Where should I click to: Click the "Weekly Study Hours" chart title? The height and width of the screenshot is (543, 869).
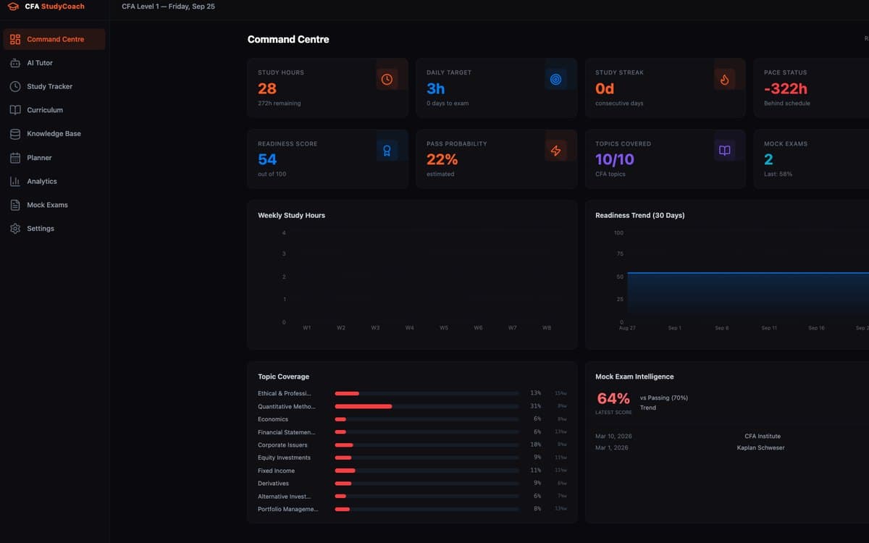point(292,216)
